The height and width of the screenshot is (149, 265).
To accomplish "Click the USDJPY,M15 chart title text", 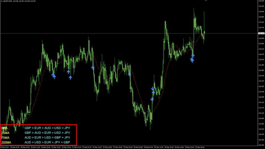I will [8, 1].
